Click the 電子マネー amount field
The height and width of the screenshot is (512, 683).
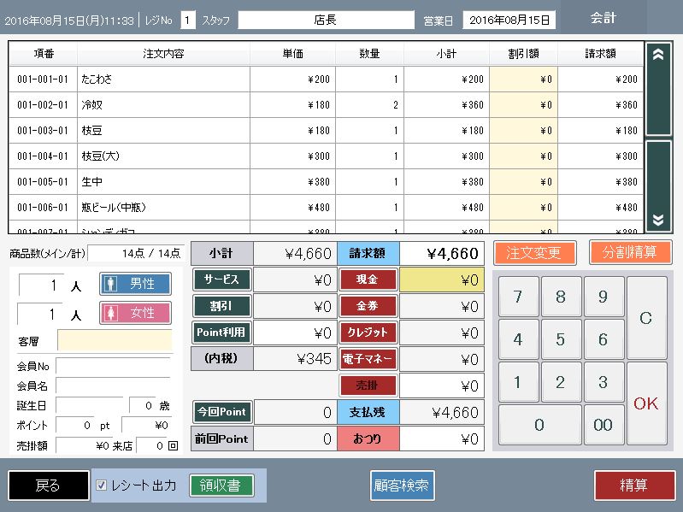pyautogui.click(x=442, y=360)
